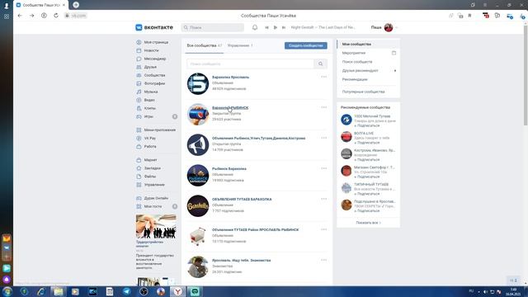528x297 pixels.
Task: Open megaphone avatar of Объявления Рыбинск group
Action: (x=198, y=145)
